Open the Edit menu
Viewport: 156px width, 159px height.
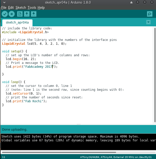(x=11, y=8)
